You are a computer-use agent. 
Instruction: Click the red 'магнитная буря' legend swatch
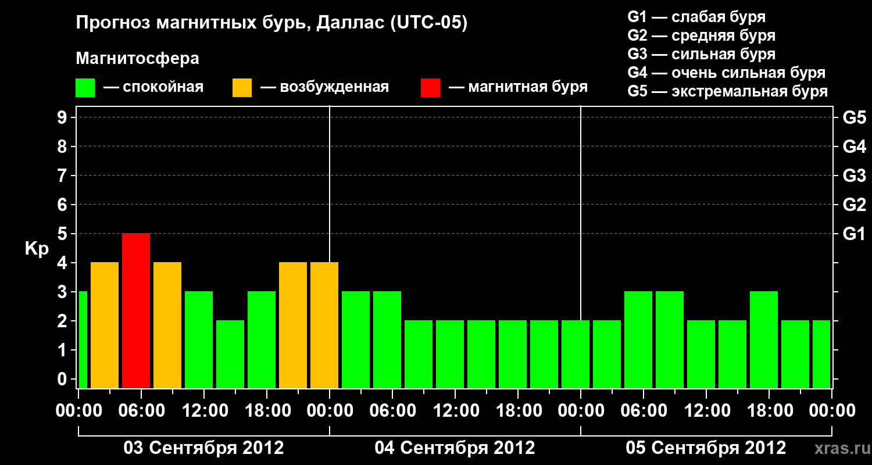[x=430, y=88]
